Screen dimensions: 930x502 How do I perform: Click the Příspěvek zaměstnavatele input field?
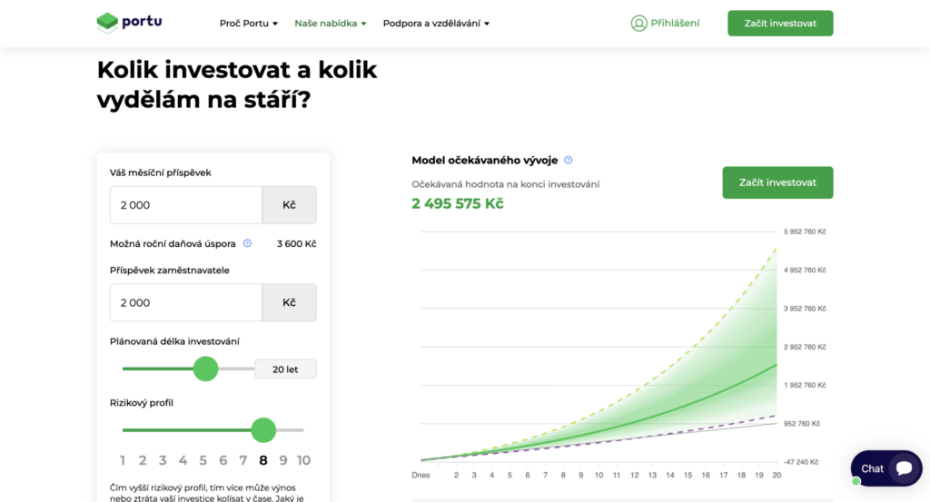(x=186, y=302)
